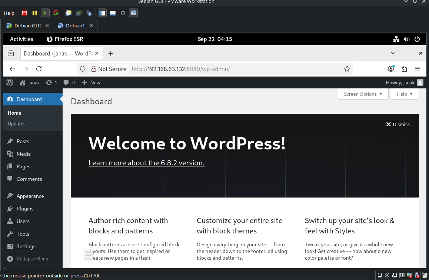The width and height of the screenshot is (429, 280).
Task: Reload the page in Firefox
Action: pyautogui.click(x=39, y=69)
